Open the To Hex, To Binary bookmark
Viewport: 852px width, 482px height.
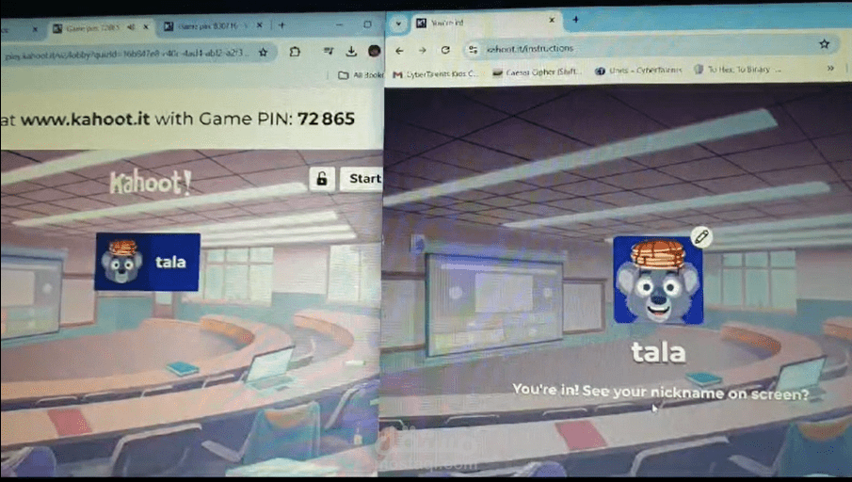[738, 70]
